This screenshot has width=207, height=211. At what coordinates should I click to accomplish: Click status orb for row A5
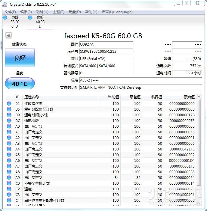click(9, 155)
